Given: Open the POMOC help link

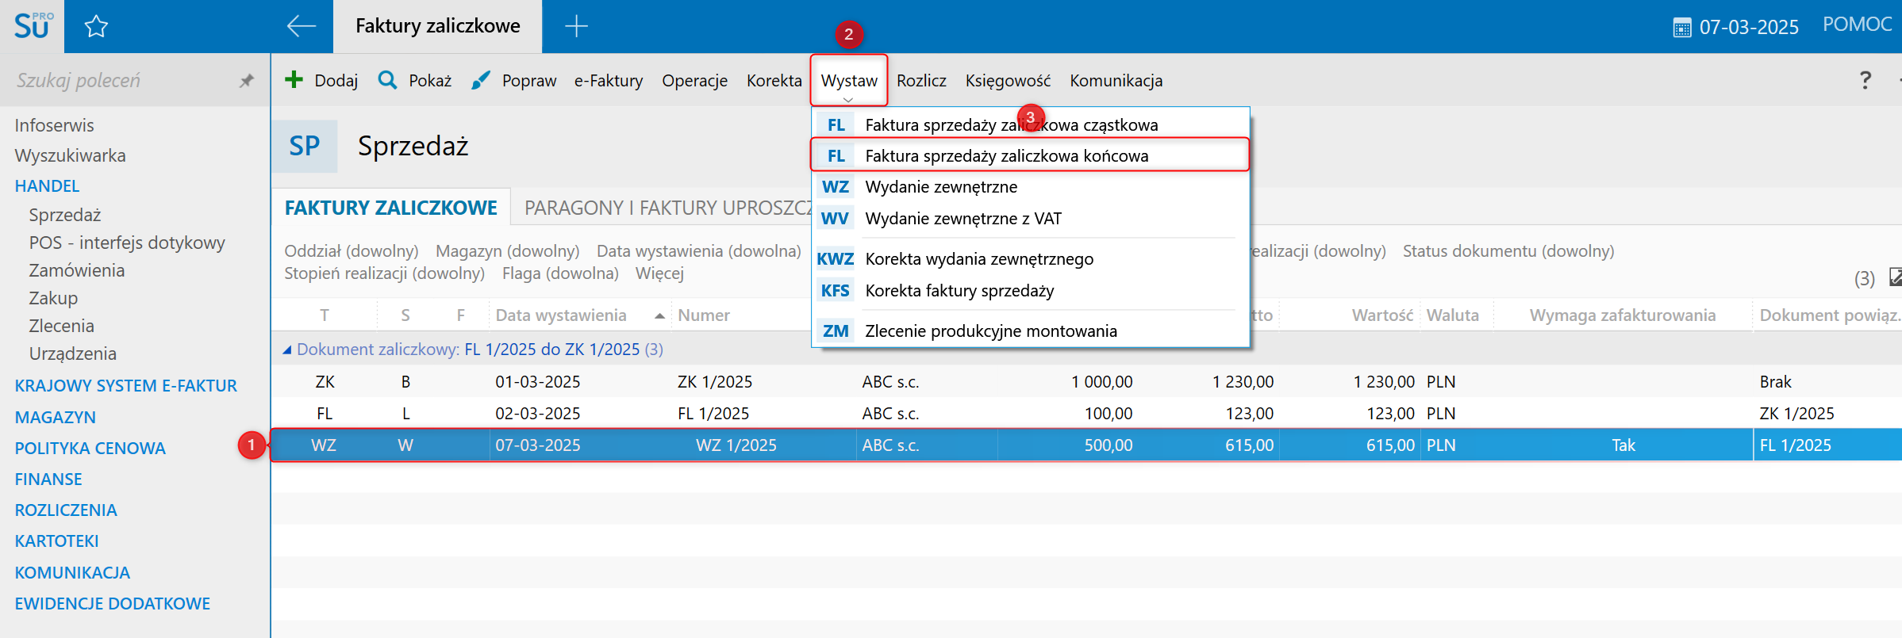Looking at the screenshot, I should point(1857,25).
